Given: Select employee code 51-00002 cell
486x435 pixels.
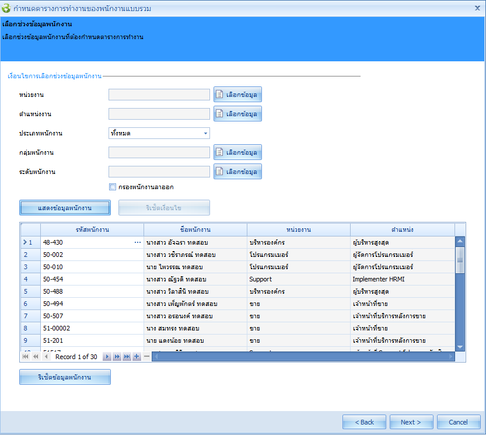Looking at the screenshot, I should [x=92, y=328].
